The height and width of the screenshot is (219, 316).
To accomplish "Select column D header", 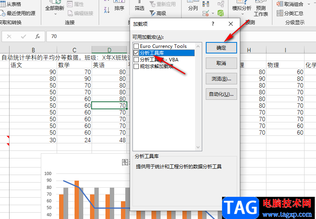I will [109, 50].
